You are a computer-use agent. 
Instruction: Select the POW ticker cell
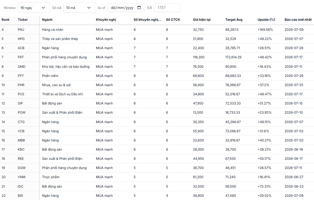(22, 113)
